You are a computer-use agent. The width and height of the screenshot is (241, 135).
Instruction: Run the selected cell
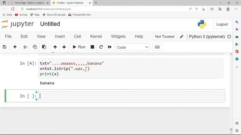click(x=79, y=47)
